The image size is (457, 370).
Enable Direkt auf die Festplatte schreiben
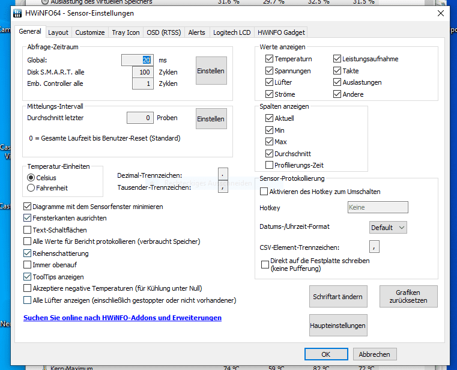pos(265,264)
